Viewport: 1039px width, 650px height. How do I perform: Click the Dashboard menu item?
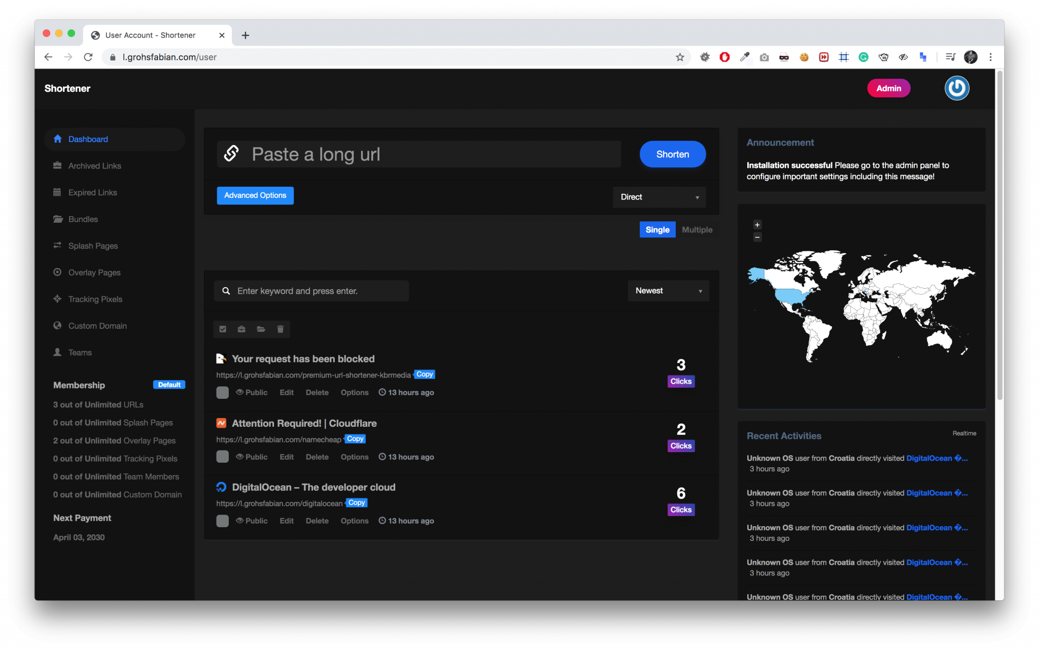[88, 139]
